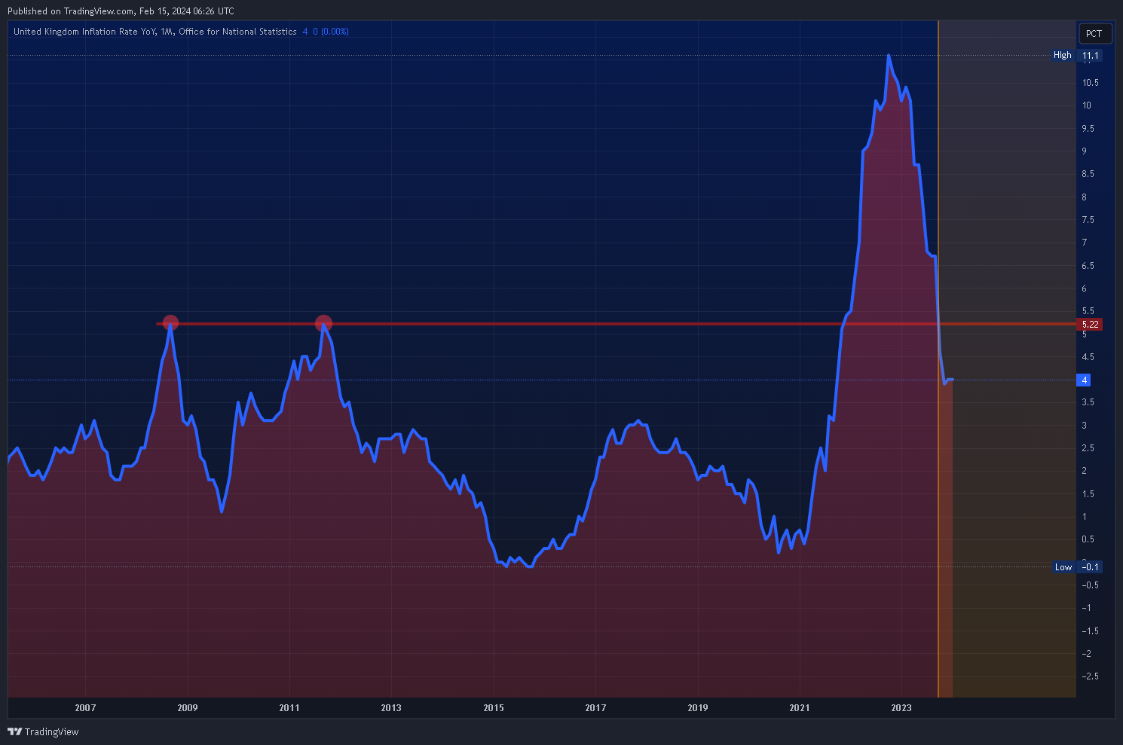Click the red 5.22 price label
1123x745 pixels.
(x=1090, y=325)
